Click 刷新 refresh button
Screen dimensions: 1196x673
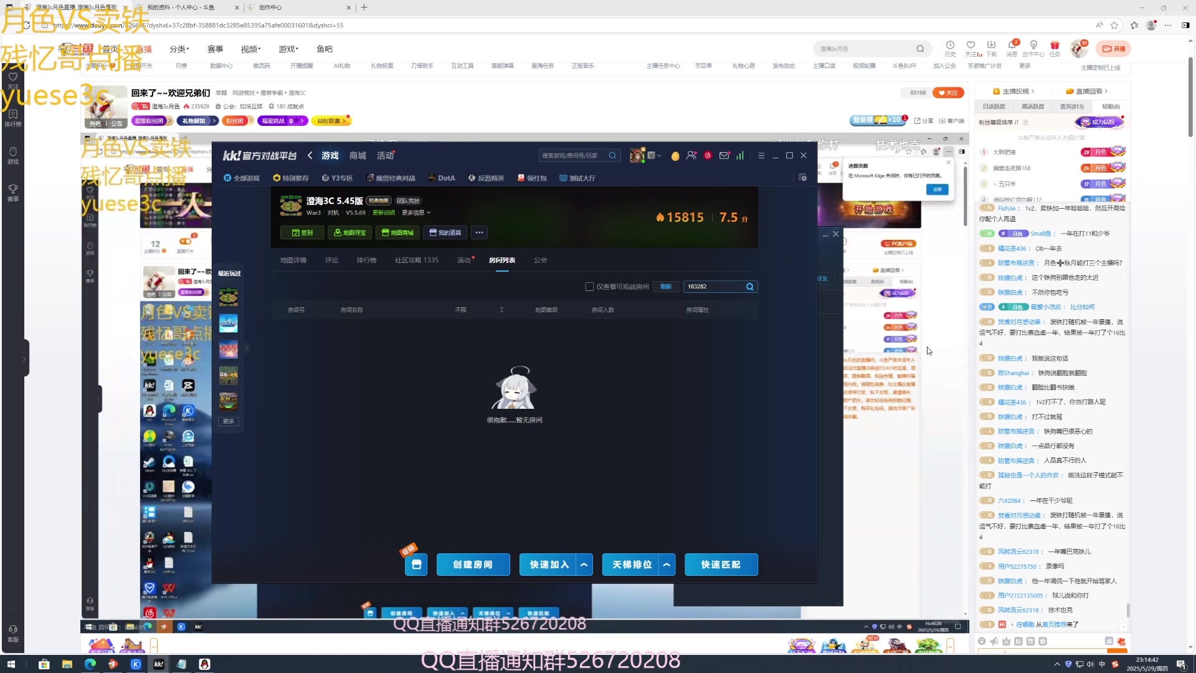tap(666, 287)
